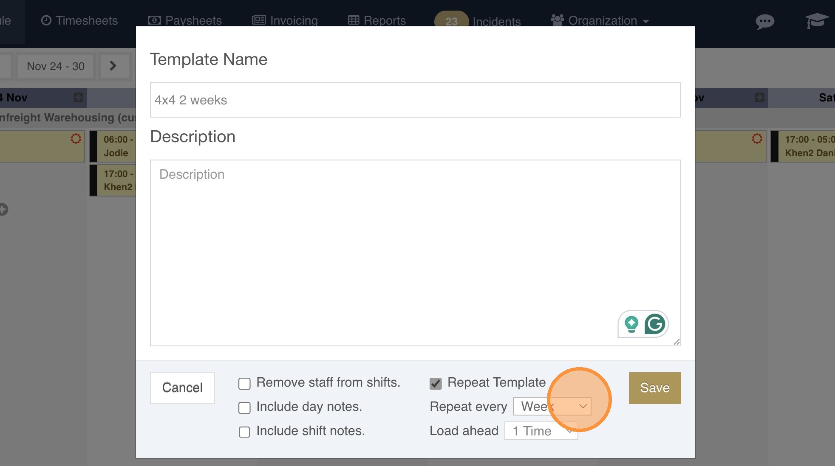835x466 pixels.
Task: Enable Remove staff from shifts checkbox
Action: point(244,384)
